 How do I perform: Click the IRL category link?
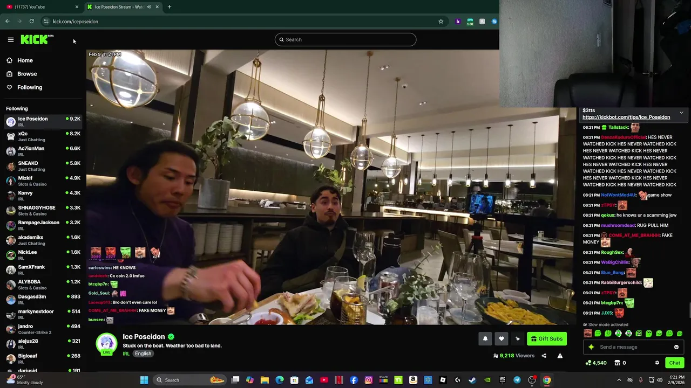[x=126, y=354]
